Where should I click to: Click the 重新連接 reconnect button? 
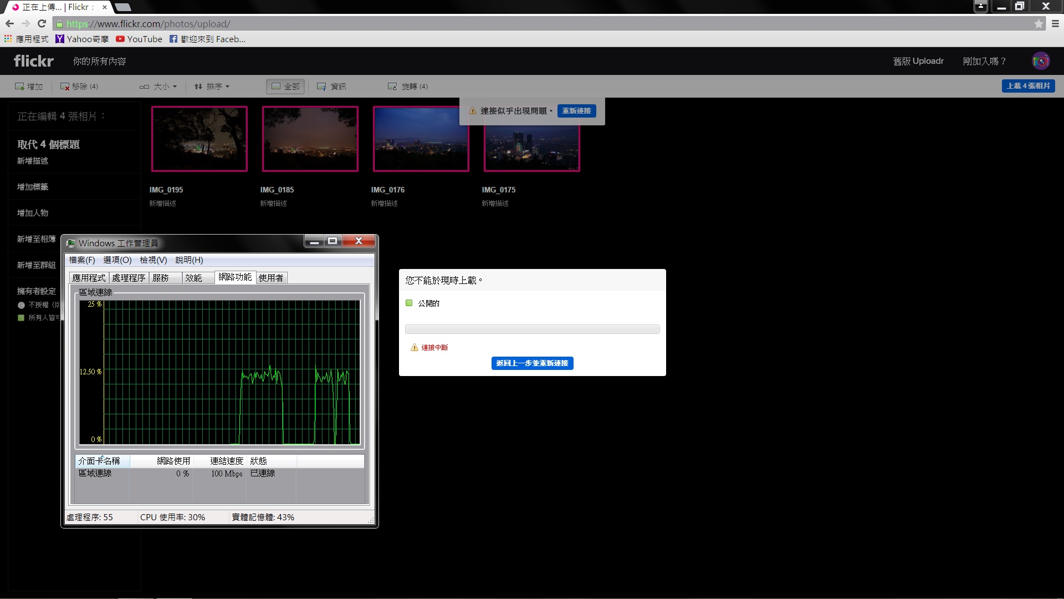(576, 111)
